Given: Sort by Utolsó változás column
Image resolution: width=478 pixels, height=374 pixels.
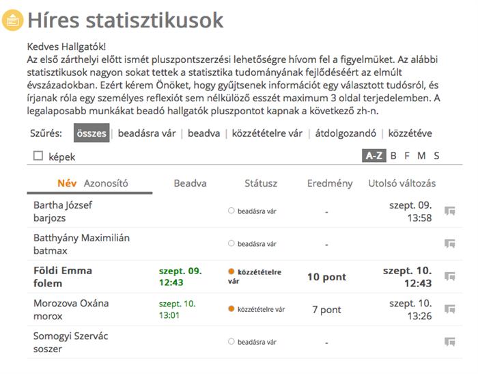Looking at the screenshot, I should 402,183.
